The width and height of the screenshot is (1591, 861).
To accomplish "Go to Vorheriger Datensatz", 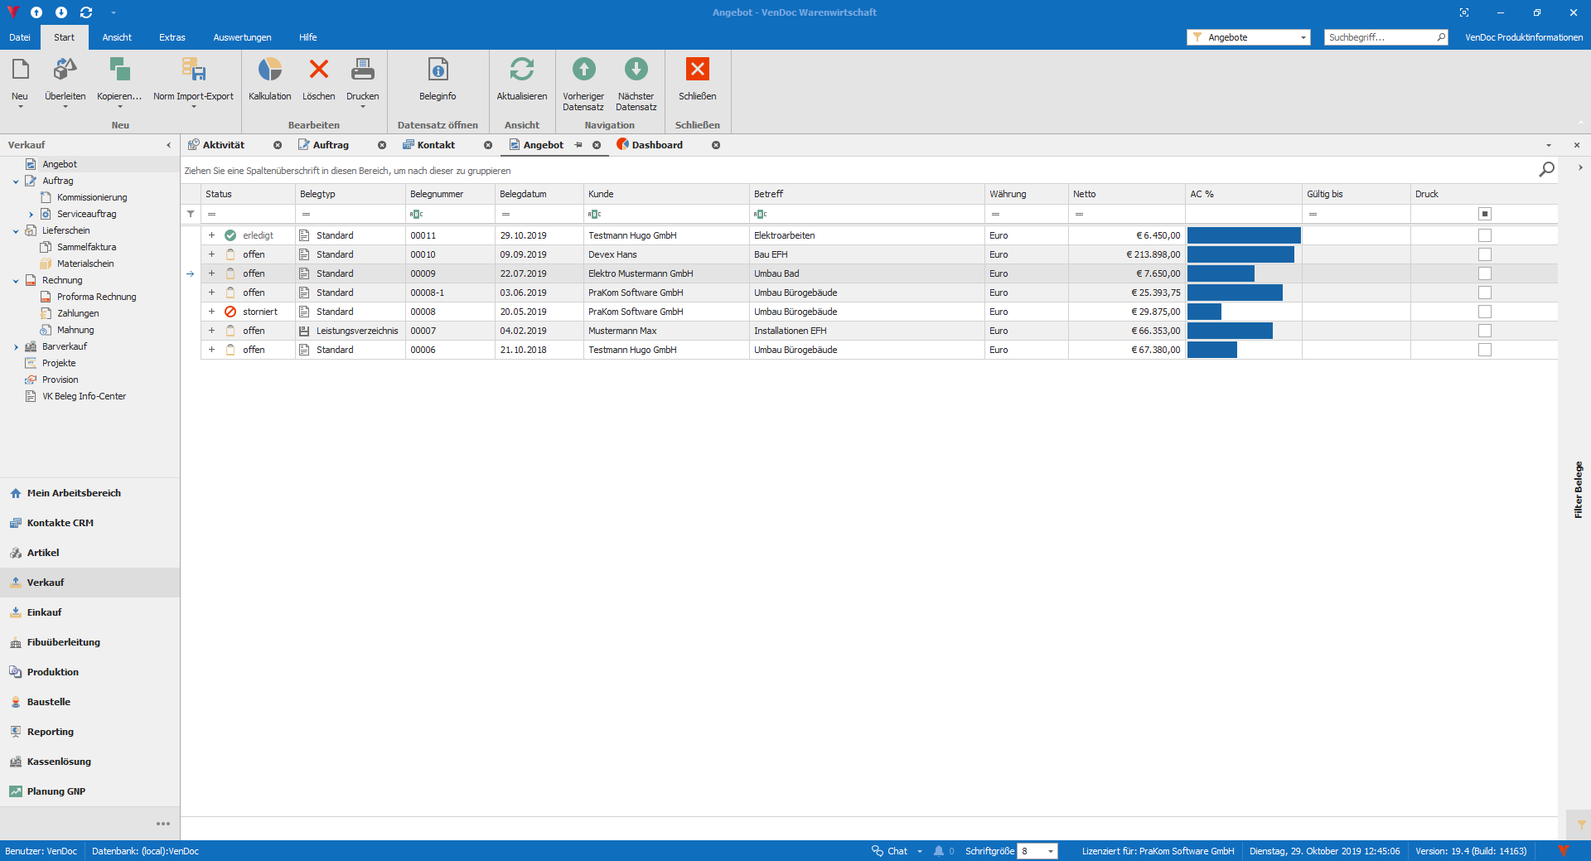I will (583, 70).
